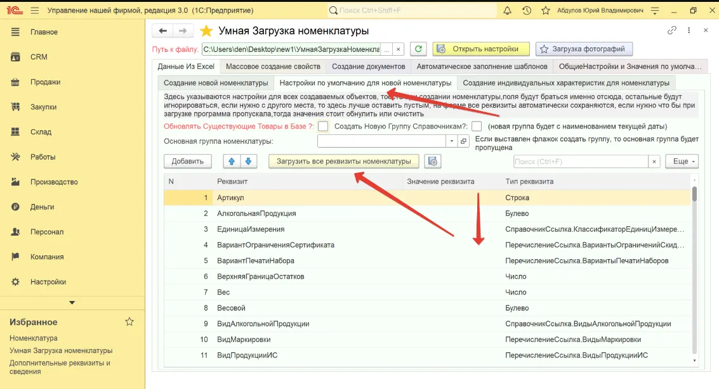Click the favorites star next to form title

(206, 31)
